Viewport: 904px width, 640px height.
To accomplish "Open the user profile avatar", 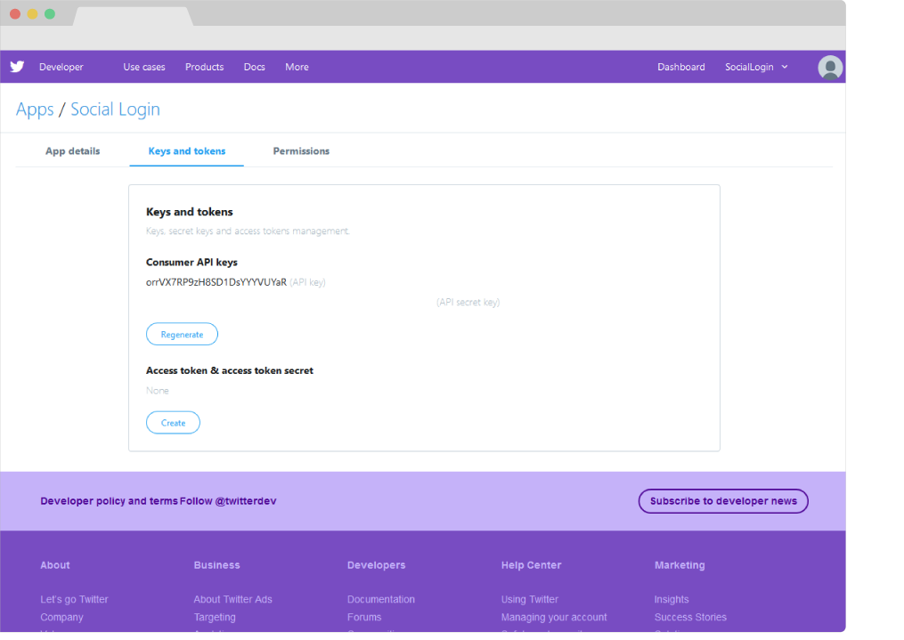I will click(x=829, y=68).
